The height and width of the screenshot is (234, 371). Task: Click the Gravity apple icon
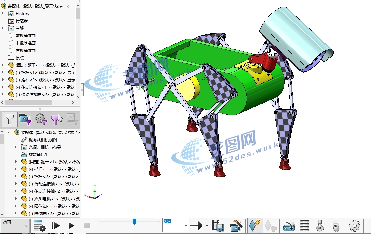click(336, 226)
